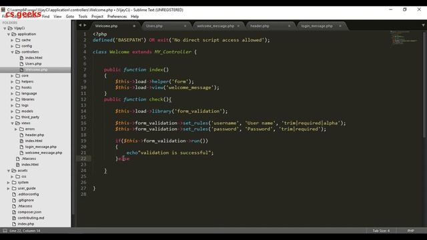Expand the user_guide folder arrow
This screenshot has width=427, height=240.
[x=9, y=189]
